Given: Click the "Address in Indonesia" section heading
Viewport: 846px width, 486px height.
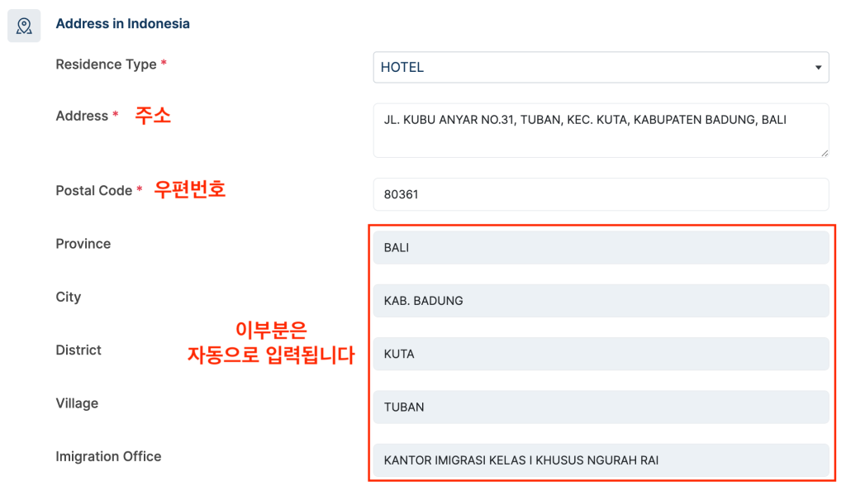Looking at the screenshot, I should pos(122,24).
